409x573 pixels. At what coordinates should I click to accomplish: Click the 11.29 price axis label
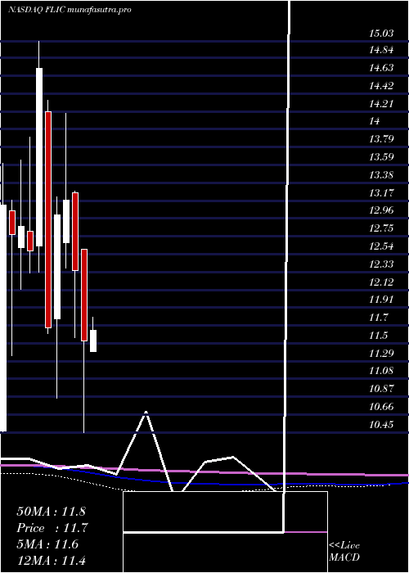pyautogui.click(x=381, y=354)
